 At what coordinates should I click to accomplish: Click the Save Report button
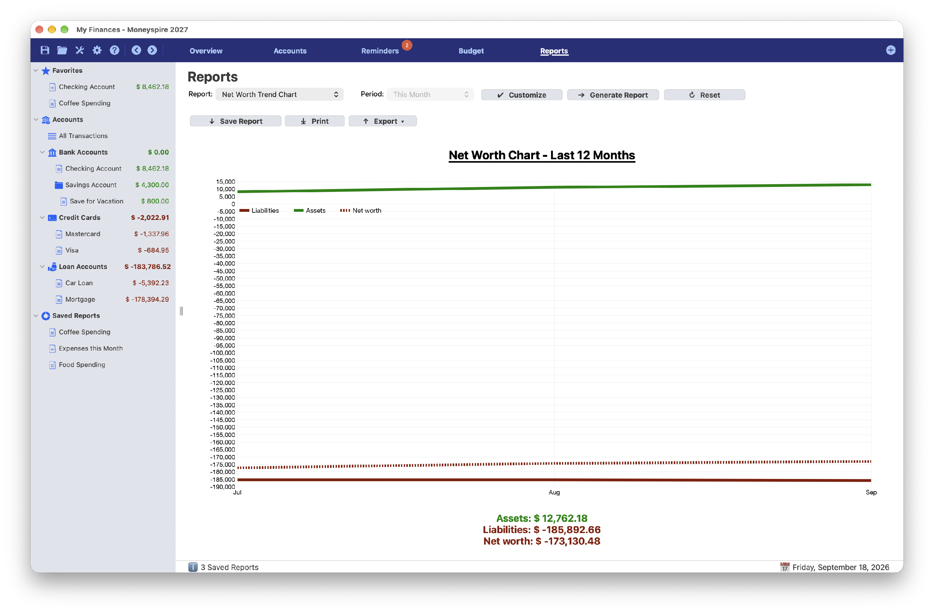(x=235, y=121)
